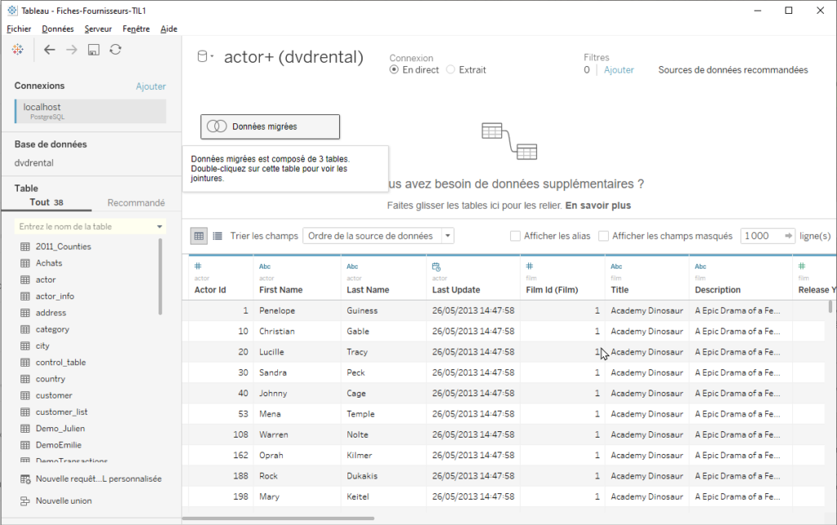Select the actor table in the list
837x525 pixels.
click(x=46, y=279)
